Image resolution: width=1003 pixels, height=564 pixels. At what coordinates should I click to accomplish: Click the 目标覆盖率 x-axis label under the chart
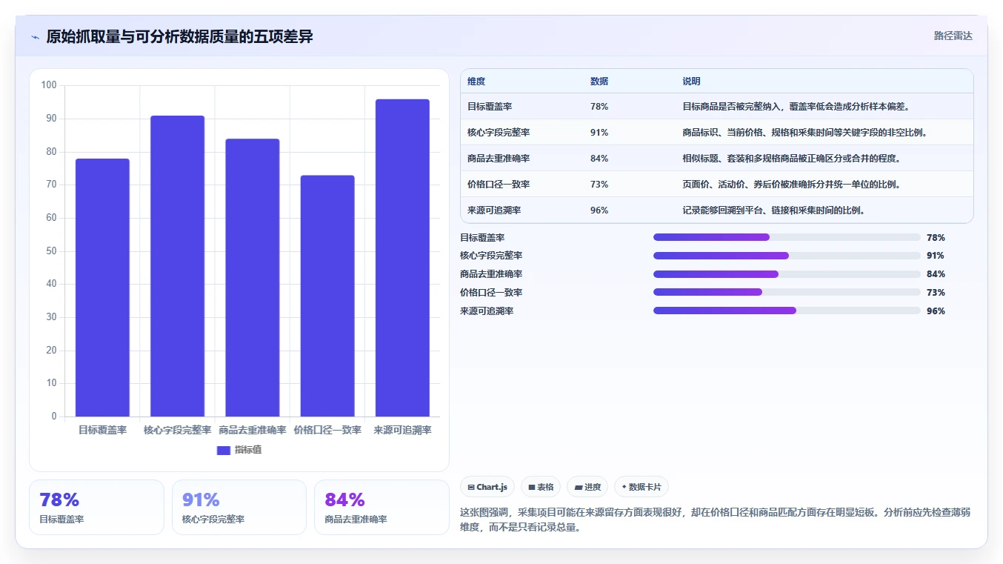[102, 430]
